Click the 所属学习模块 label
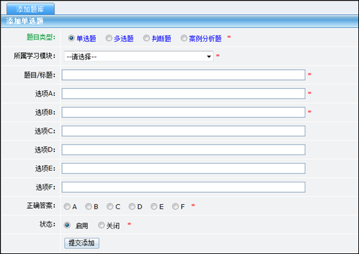This screenshot has width=359, height=254. pos(34,56)
